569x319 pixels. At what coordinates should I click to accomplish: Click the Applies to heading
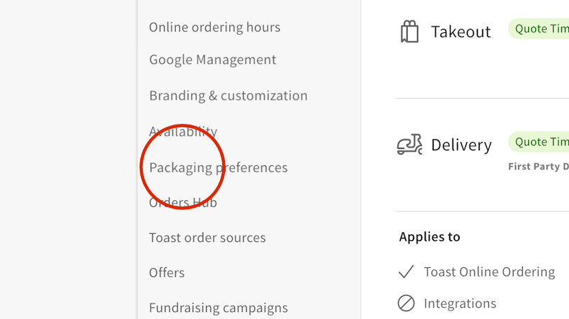pyautogui.click(x=430, y=236)
